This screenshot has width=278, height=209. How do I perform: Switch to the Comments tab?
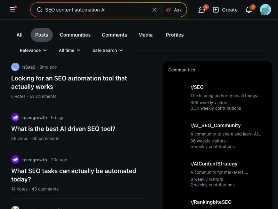tap(115, 35)
